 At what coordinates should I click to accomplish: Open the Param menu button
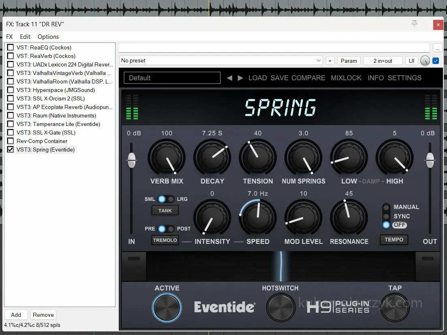coord(349,61)
